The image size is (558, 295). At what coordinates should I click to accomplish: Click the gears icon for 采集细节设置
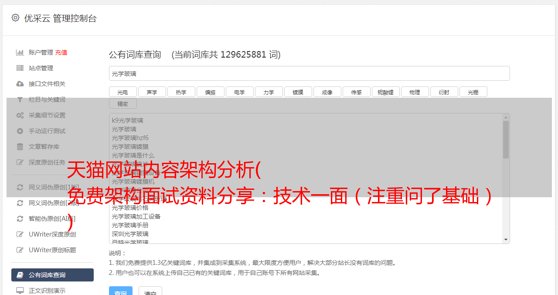coord(20,115)
